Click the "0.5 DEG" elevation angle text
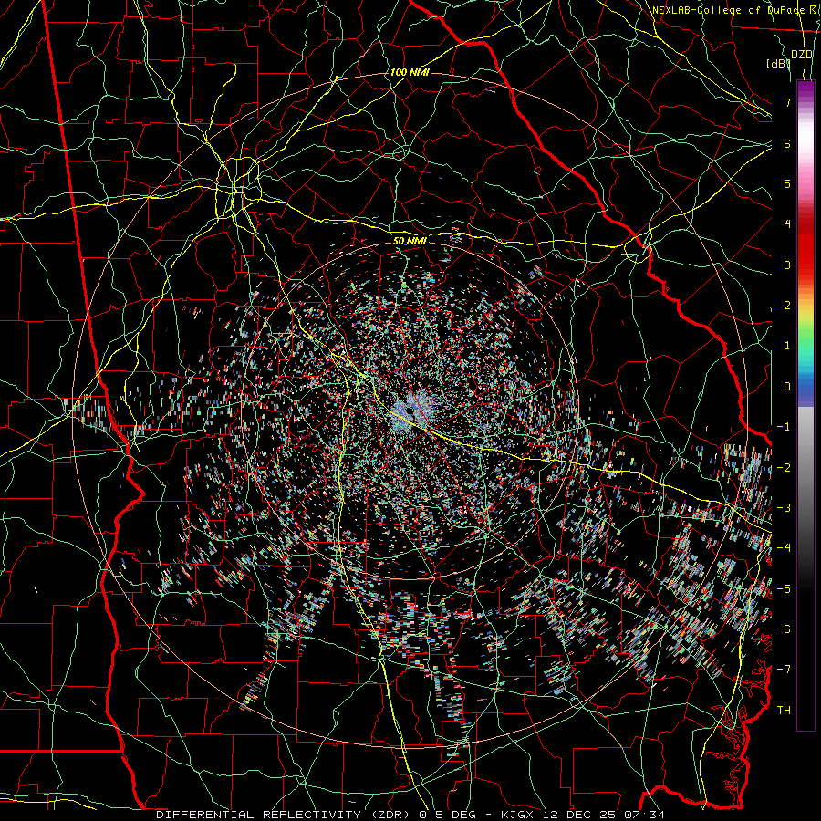This screenshot has height=821, width=821. (445, 815)
